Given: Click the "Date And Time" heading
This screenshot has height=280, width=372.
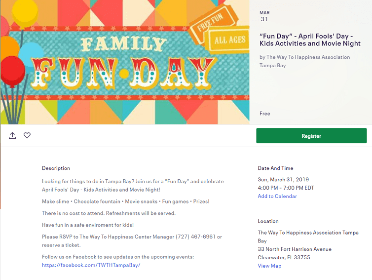Looking at the screenshot, I should pos(275,168).
